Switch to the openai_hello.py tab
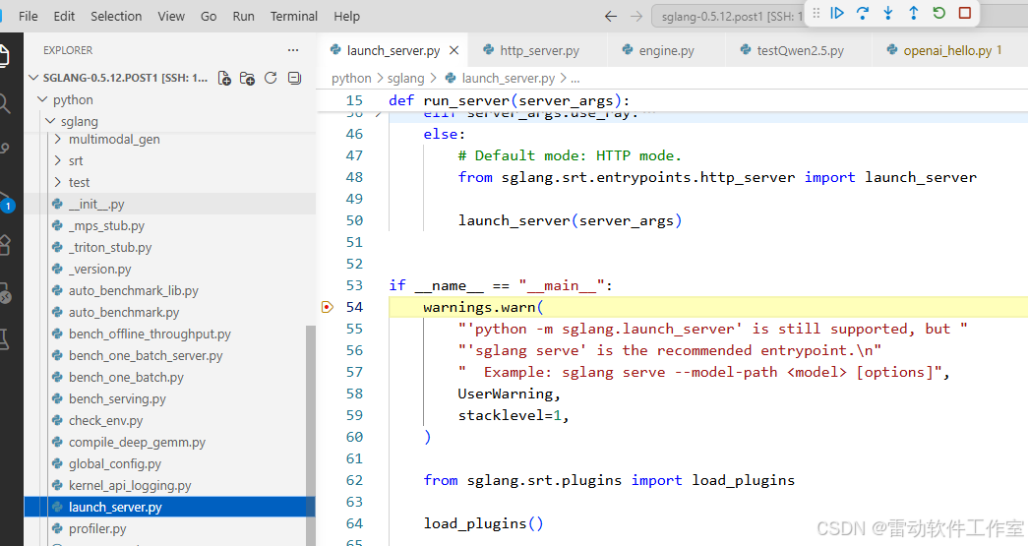Screen dimensions: 1028x546 946,50
